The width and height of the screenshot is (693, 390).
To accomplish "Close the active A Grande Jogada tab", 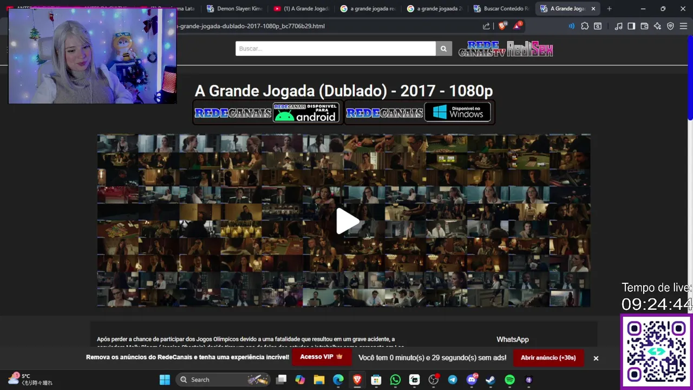I will click(x=593, y=9).
